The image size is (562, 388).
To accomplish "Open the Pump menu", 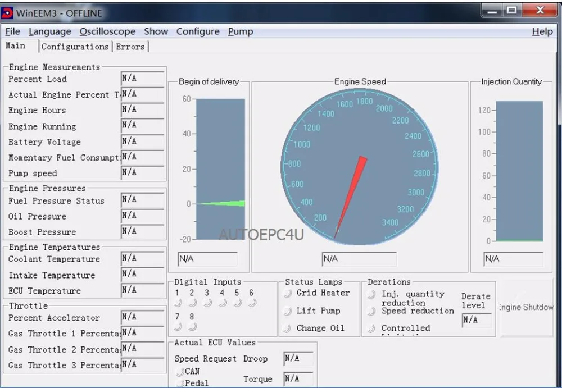I will [241, 31].
